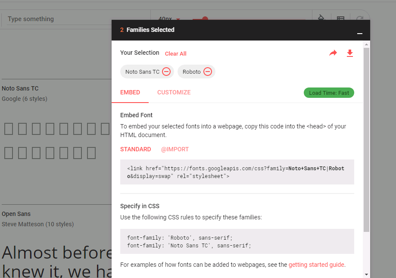The height and width of the screenshot is (278, 396).
Task: Click the share selection arrow icon
Action: click(333, 53)
